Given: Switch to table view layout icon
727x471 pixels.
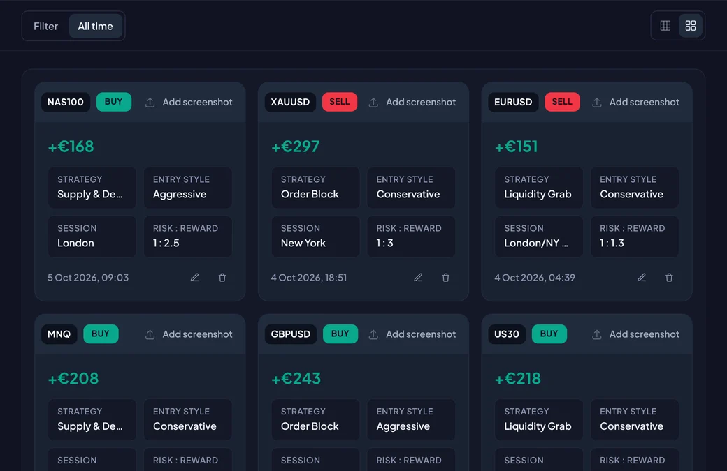Looking at the screenshot, I should tap(665, 25).
